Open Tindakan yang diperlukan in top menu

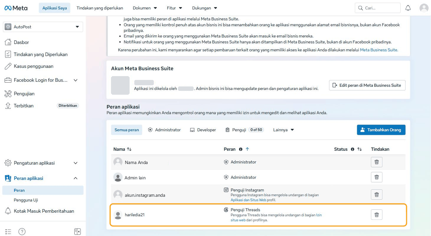click(x=100, y=8)
